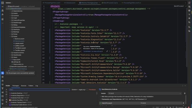Open the Database tool window icon
The width and height of the screenshot is (192, 108).
click(x=189, y=10)
